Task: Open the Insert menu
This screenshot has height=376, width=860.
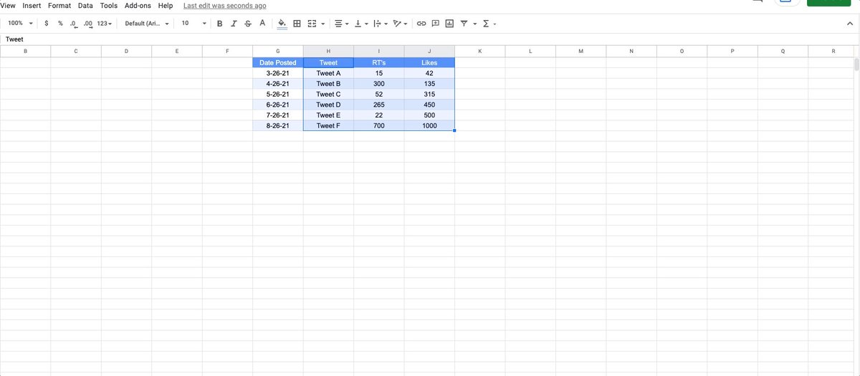Action: tap(32, 6)
